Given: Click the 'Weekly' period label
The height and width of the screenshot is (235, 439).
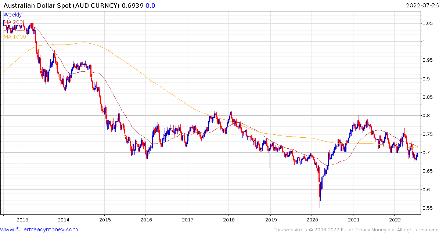Looking at the screenshot, I should pos(12,15).
